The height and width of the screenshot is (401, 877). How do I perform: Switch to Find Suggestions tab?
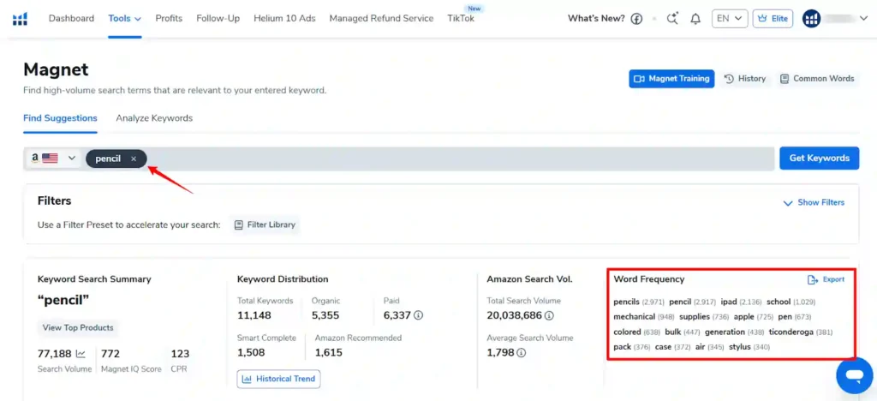61,118
